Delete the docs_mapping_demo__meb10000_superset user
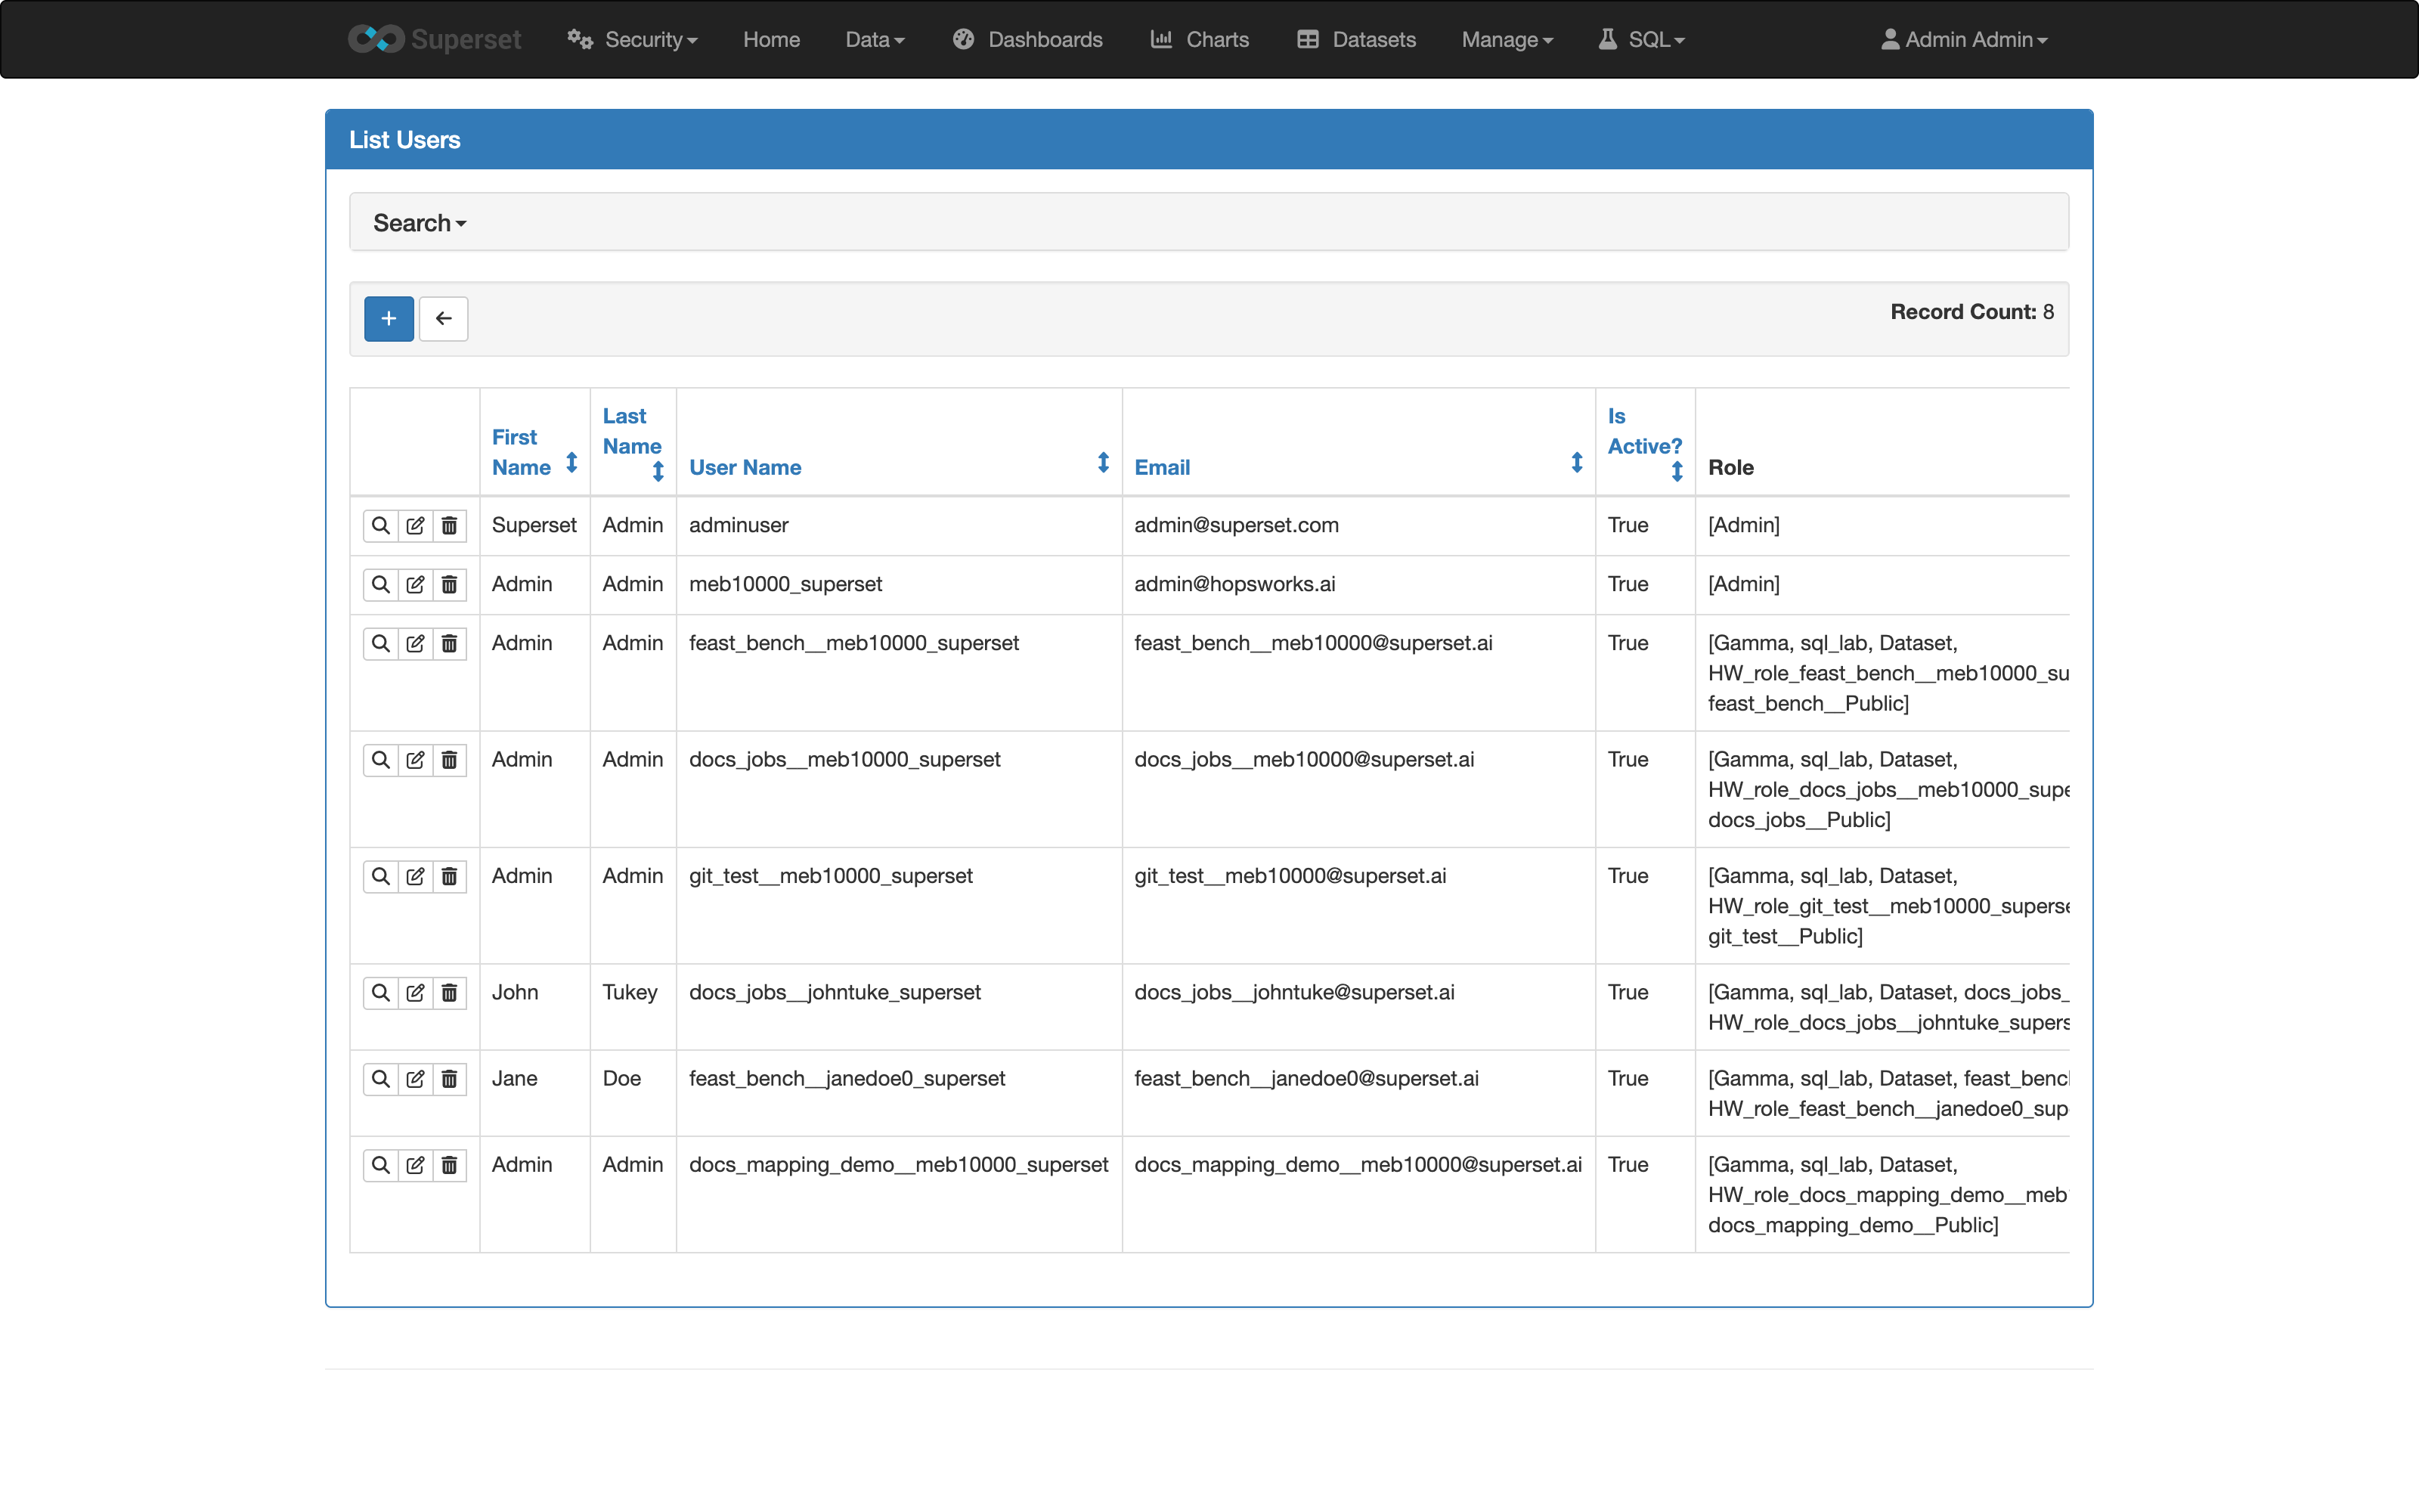Image resolution: width=2419 pixels, height=1512 pixels. tap(450, 1165)
